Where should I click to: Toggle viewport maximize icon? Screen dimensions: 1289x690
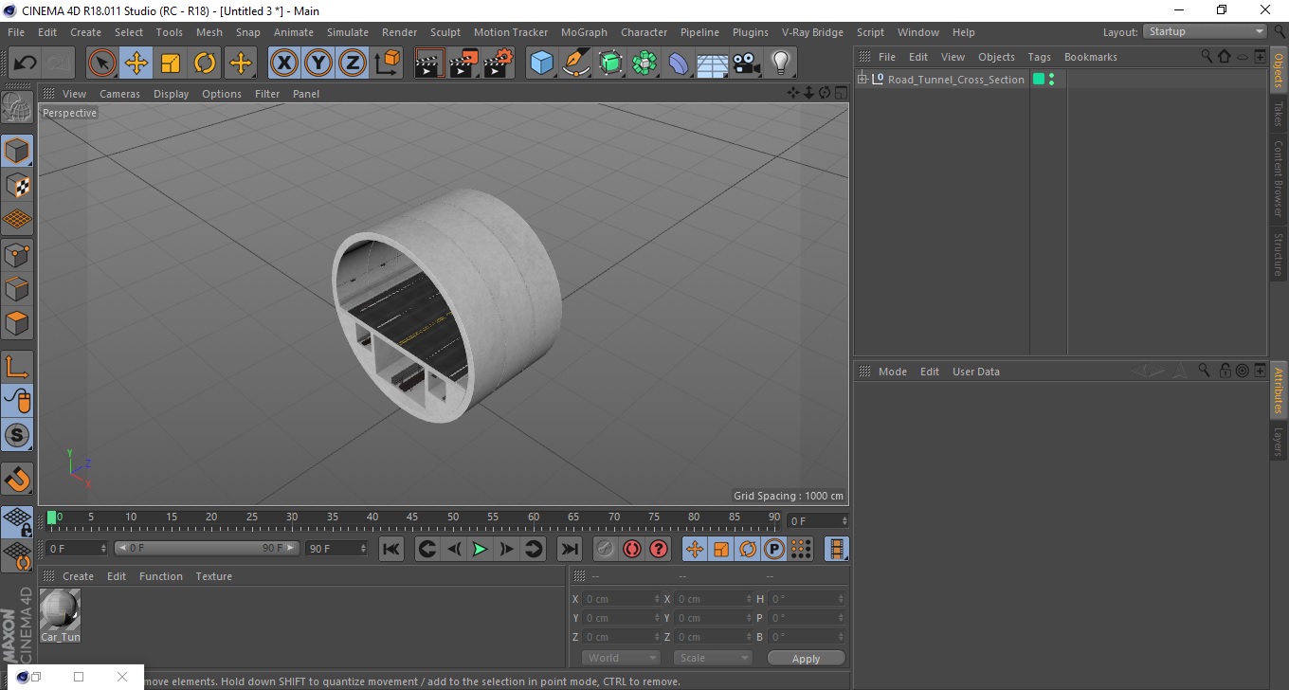(842, 93)
